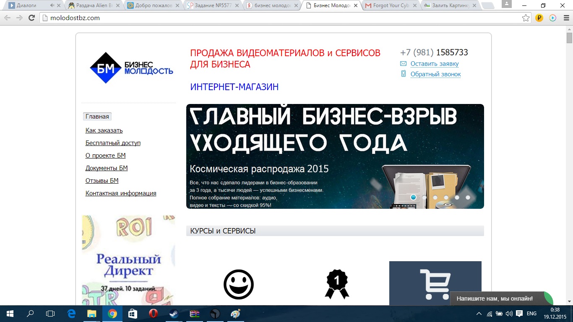The image size is (573, 322).
Task: Click the smiley face course icon
Action: [x=239, y=284]
